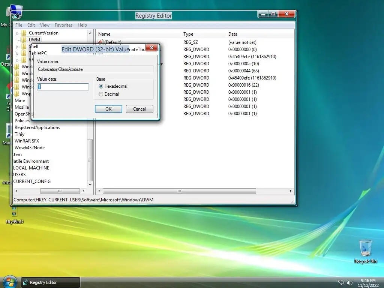
Task: Click the tree pane scroll-left arrow
Action: (16, 191)
